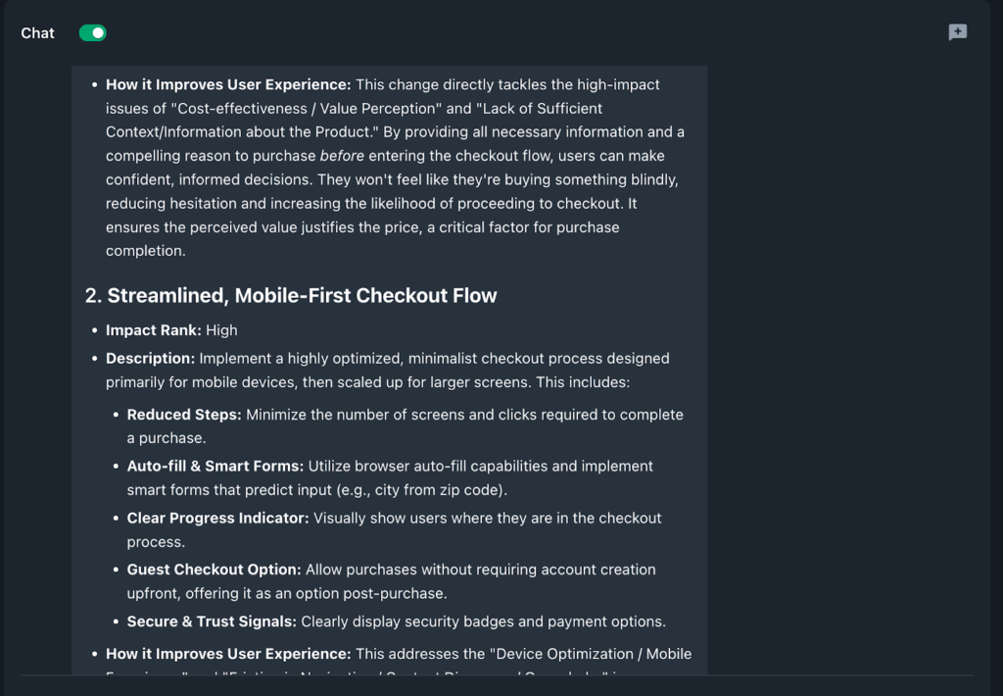
Task: Click the "(e.g., city from zip code)" text
Action: click(x=425, y=490)
